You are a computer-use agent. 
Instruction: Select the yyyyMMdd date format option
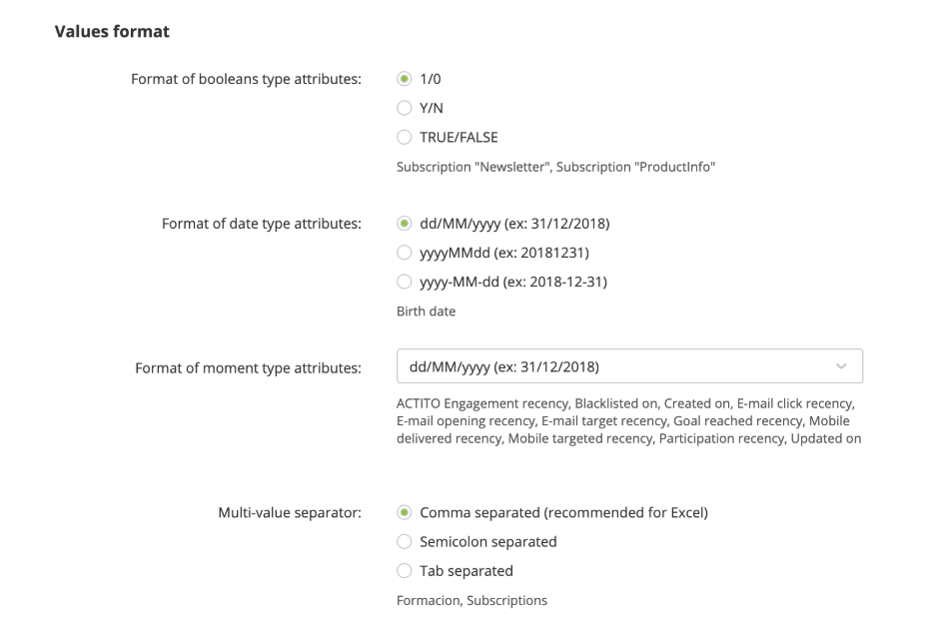(404, 253)
